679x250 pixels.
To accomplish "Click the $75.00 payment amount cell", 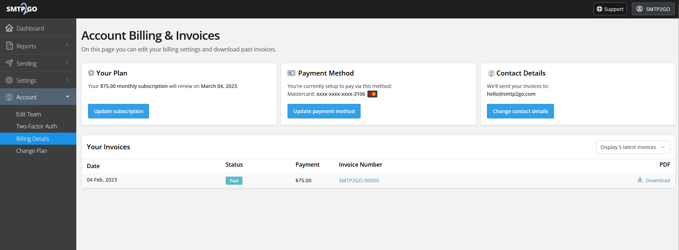I will pos(303,180).
